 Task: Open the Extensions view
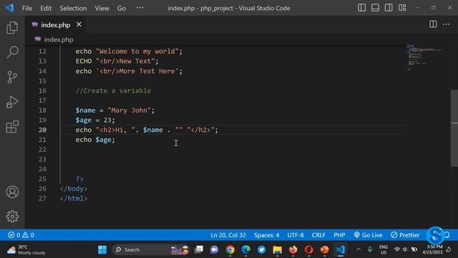(12, 127)
